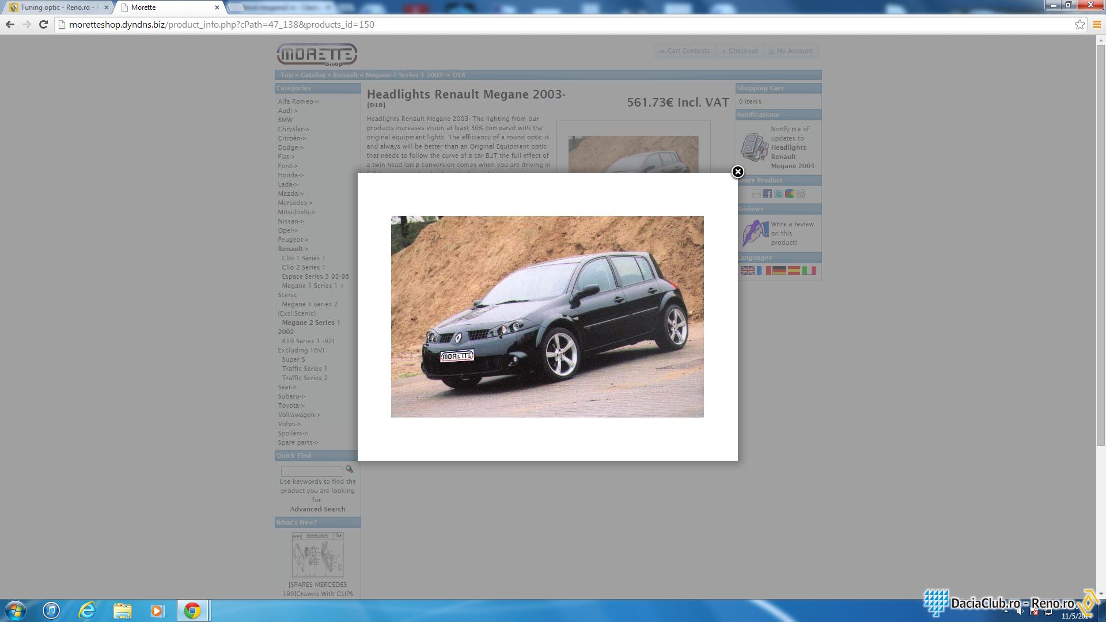Viewport: 1106px width, 622px height.
Task: Open the BMW category
Action: tap(285, 120)
